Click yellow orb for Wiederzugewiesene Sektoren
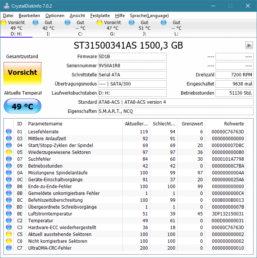 (x=9, y=152)
